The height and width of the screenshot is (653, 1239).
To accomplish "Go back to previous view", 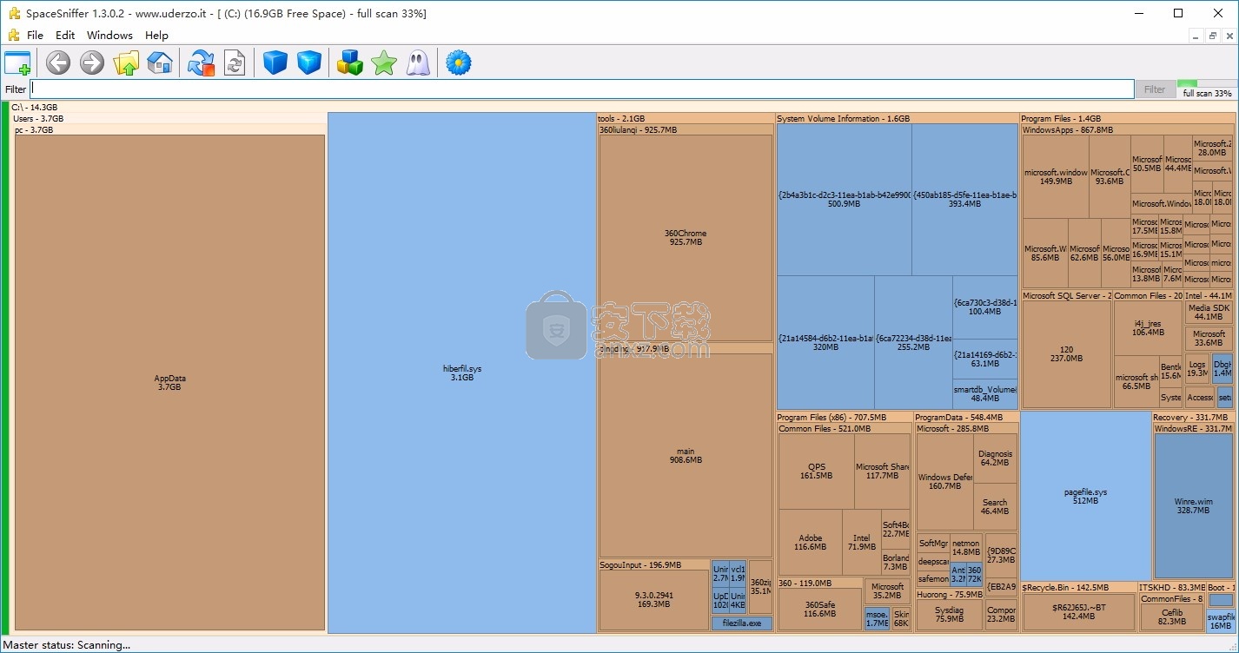I will 58,63.
